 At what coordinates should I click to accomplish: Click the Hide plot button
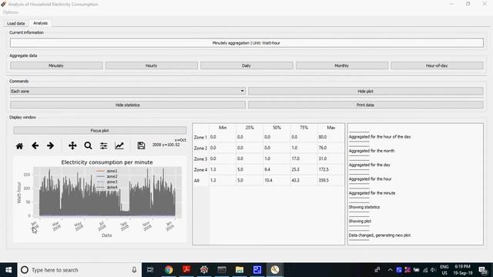[x=366, y=91]
